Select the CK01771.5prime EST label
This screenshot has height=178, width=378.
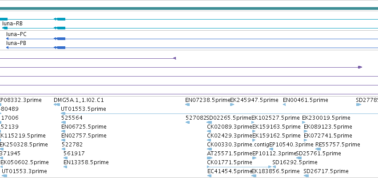[230, 162]
